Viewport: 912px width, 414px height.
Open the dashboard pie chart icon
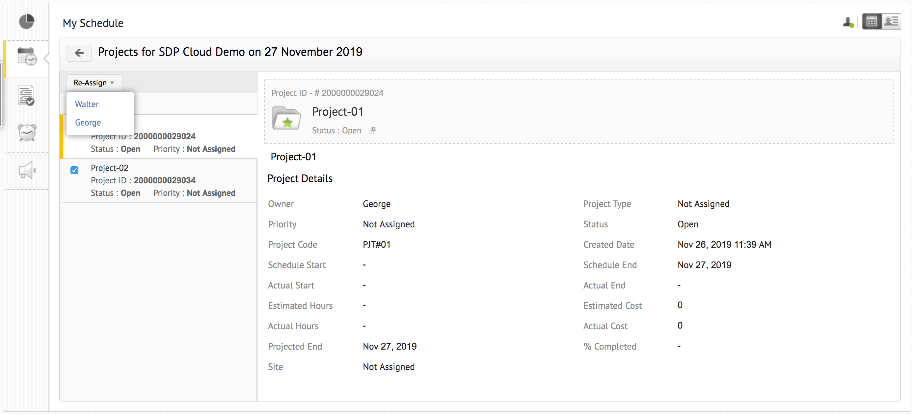27,22
